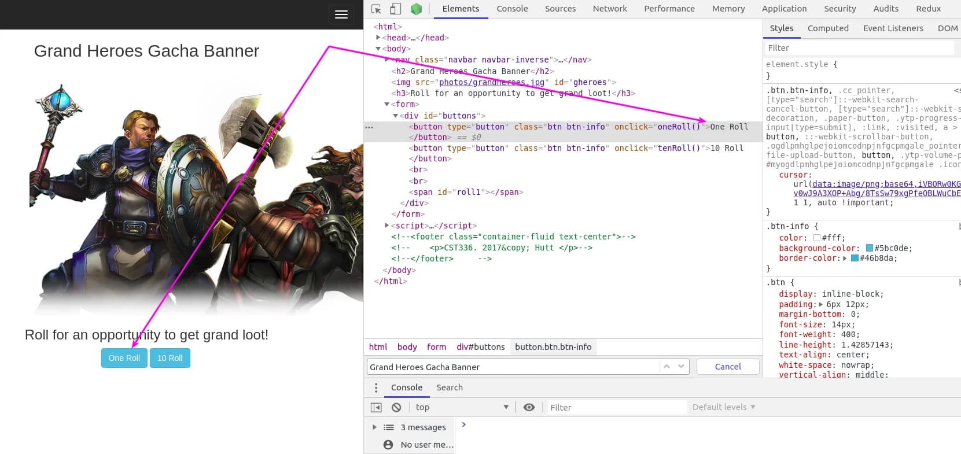Screen dimensions: 961x454
Task: Toggle the console sidebar panel
Action: pyautogui.click(x=376, y=407)
